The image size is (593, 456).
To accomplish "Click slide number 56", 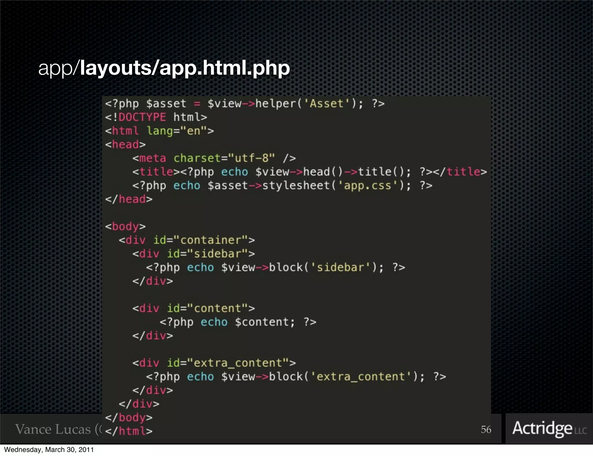I will click(x=486, y=429).
